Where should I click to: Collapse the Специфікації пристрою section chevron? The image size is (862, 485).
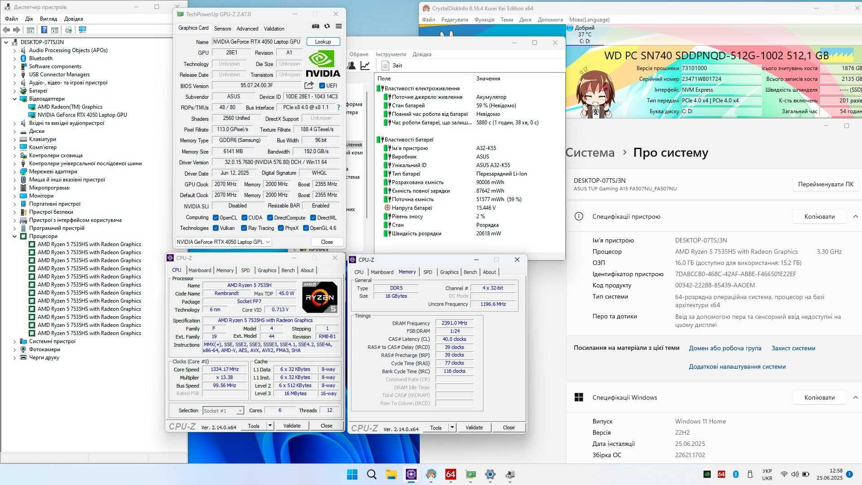coord(855,216)
